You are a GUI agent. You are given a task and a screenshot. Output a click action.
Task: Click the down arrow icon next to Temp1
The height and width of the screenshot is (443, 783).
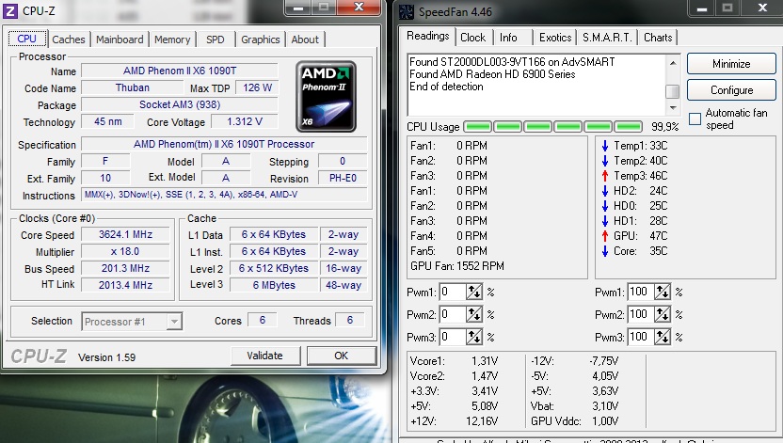[x=605, y=146]
